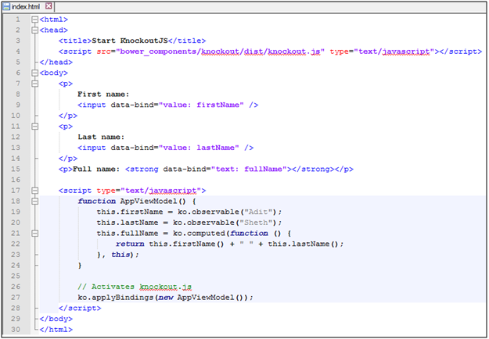Image resolution: width=489 pixels, height=339 pixels.
Task: Click the text 'Start KnockoutJS'
Action: (130, 41)
